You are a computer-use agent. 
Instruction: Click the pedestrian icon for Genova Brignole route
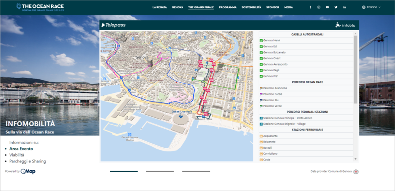coord(261,124)
